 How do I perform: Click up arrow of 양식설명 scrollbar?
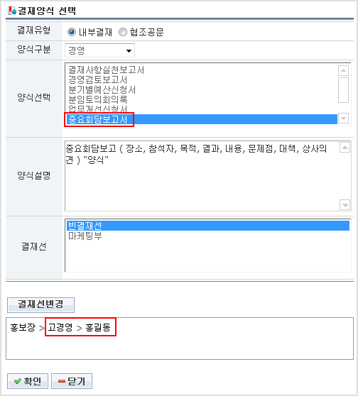pyautogui.click(x=345, y=147)
